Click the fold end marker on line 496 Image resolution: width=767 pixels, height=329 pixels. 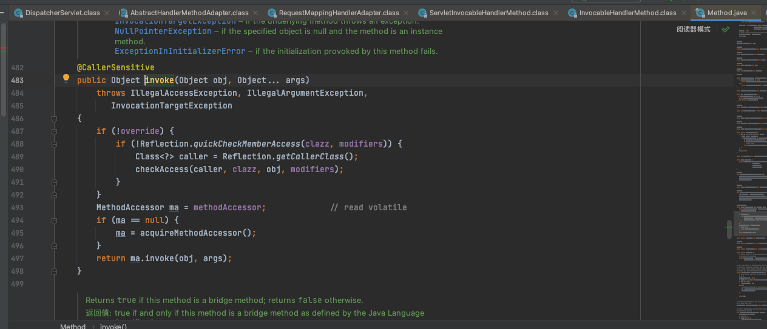[x=54, y=245]
